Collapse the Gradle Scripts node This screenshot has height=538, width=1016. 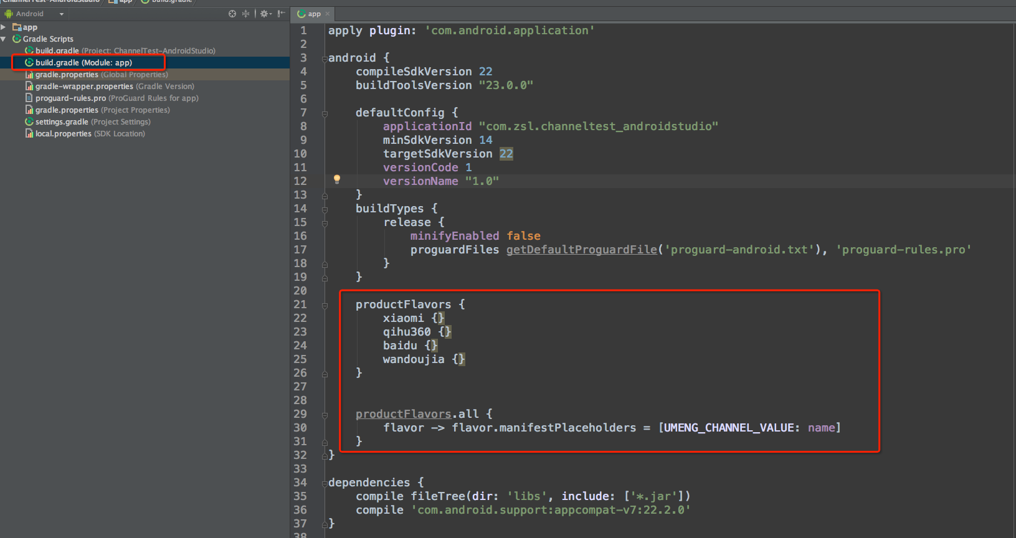click(x=4, y=39)
